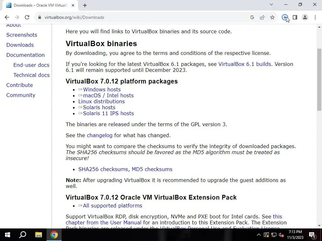This screenshot has width=322, height=241.
Task: Open the Windows Start menu
Action: pyautogui.click(x=8, y=235)
